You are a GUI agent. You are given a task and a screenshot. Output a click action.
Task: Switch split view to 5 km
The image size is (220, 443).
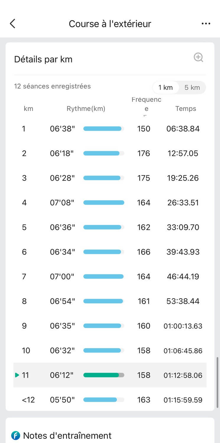192,87
